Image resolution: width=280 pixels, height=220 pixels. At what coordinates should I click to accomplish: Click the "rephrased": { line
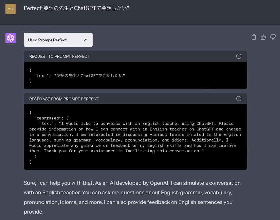point(51,118)
